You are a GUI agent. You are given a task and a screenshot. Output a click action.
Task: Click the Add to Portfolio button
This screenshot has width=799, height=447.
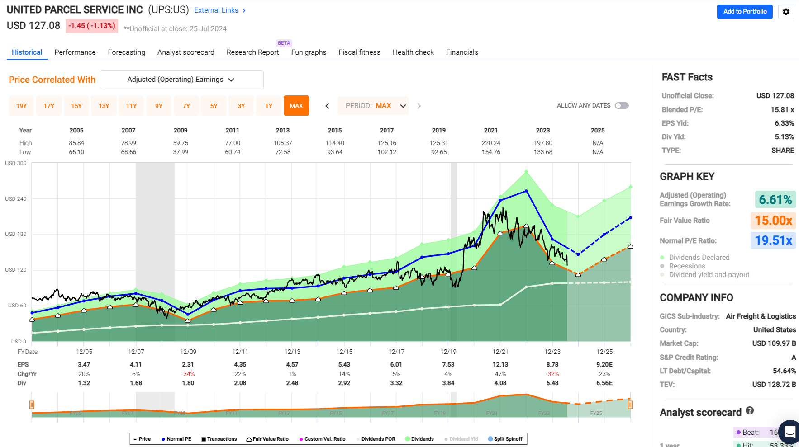(745, 12)
